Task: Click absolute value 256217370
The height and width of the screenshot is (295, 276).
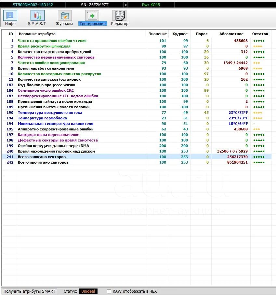Action: tap(237, 157)
